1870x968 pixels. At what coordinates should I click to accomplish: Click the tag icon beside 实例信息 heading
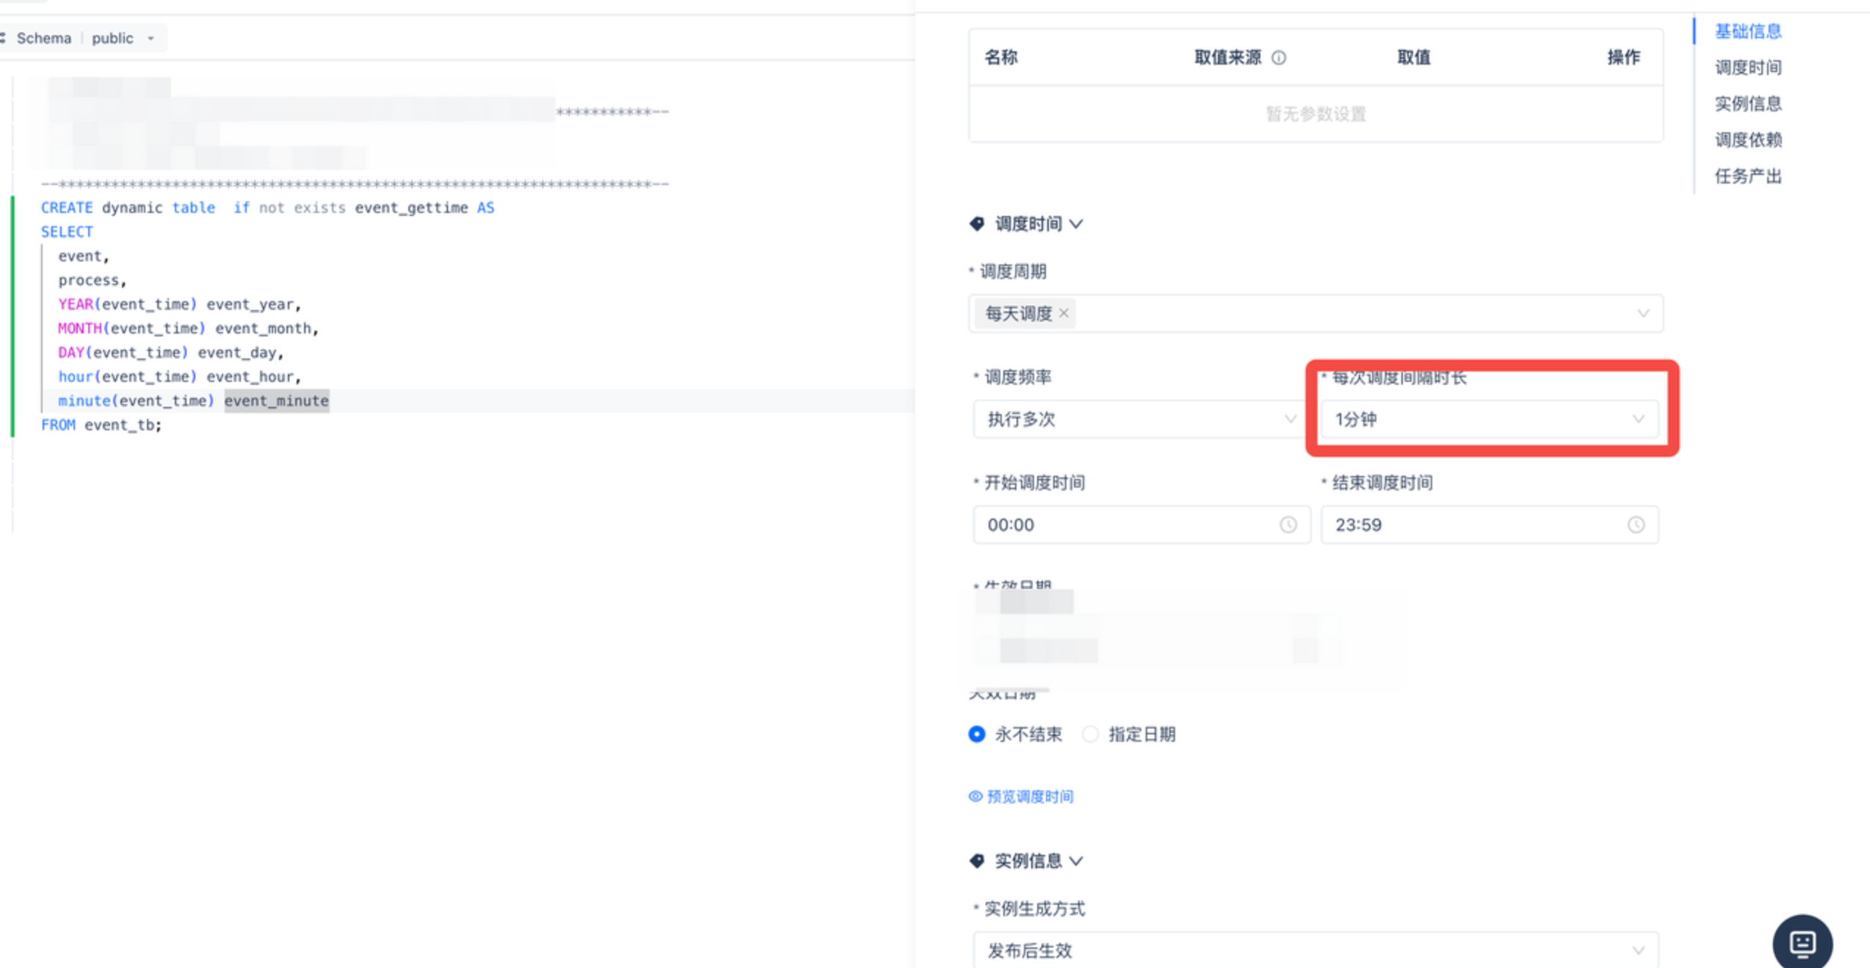(977, 861)
